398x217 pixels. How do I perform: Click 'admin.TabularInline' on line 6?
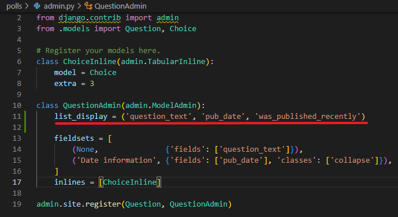[163, 62]
